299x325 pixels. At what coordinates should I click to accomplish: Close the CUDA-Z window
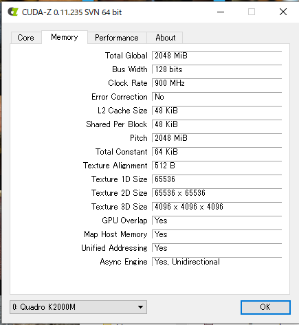coord(283,12)
